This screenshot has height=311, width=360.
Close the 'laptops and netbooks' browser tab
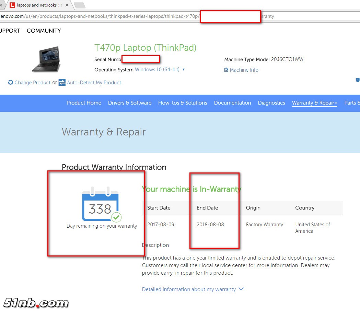click(67, 5)
